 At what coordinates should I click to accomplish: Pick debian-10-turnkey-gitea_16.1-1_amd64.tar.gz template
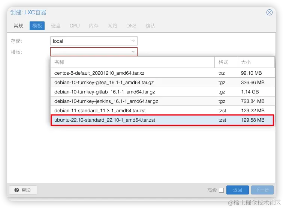[162, 82]
